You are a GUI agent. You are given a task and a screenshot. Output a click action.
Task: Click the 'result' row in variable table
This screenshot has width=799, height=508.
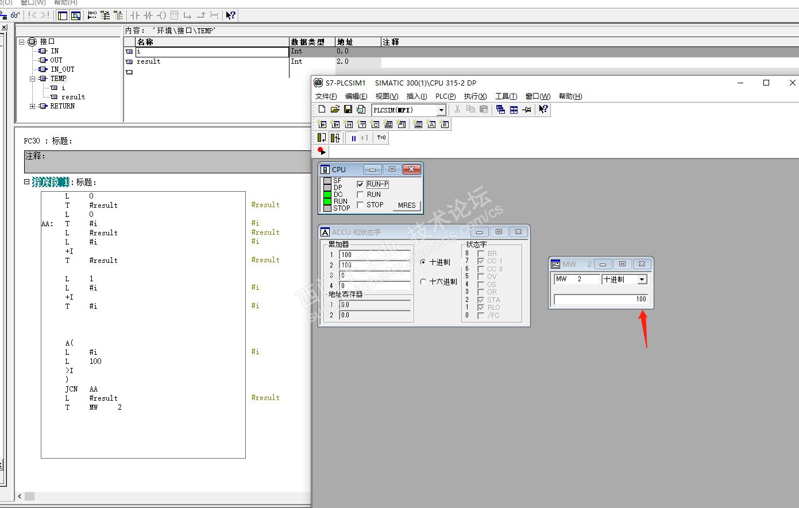[212, 61]
